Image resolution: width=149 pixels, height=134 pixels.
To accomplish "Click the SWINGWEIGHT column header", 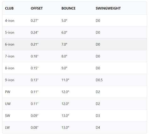I will [108, 8].
